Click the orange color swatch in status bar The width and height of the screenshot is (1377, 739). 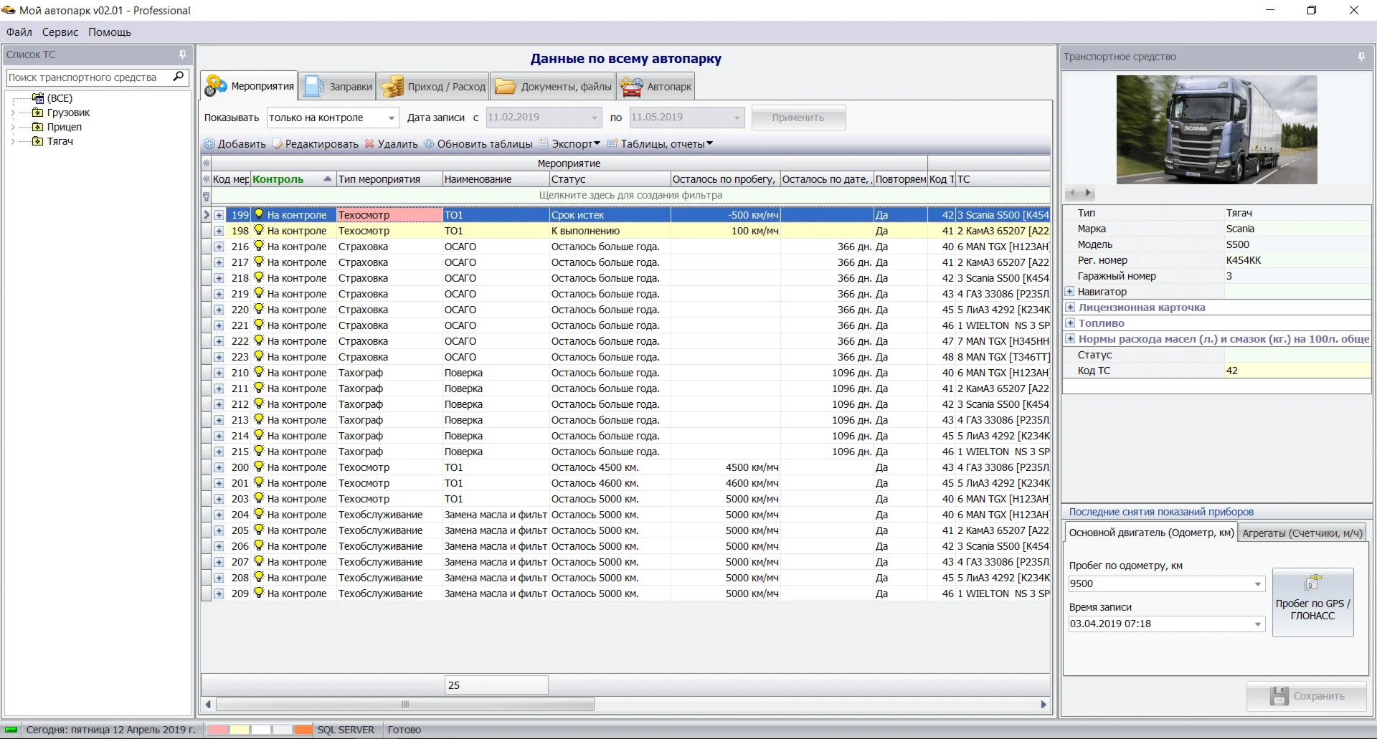[303, 730]
